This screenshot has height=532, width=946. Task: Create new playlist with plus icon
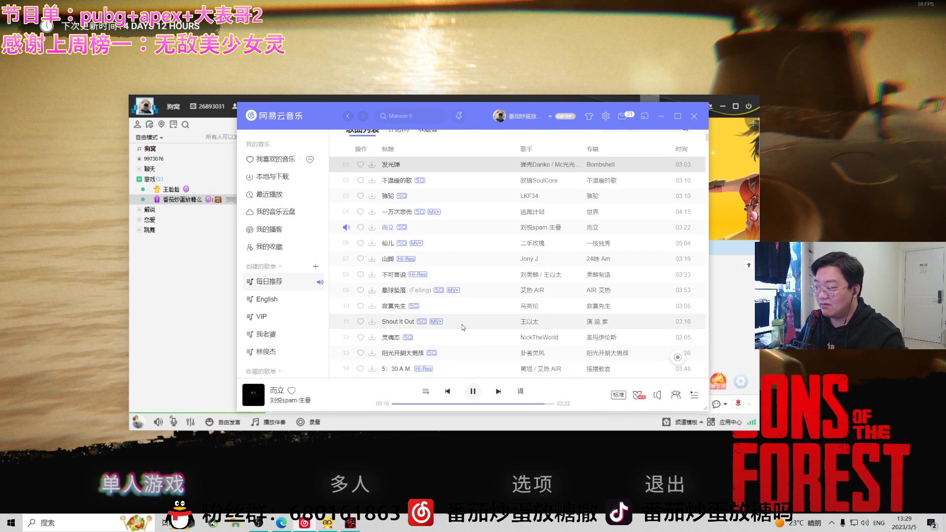click(315, 266)
